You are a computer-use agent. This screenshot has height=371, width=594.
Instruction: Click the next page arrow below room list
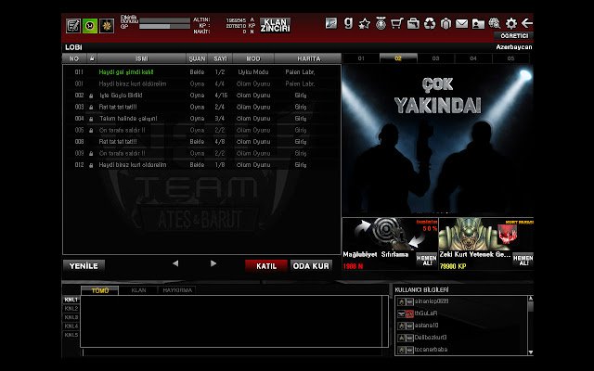213,263
